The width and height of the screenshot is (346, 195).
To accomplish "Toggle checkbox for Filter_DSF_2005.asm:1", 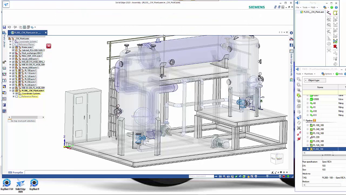I will coord(13,56).
